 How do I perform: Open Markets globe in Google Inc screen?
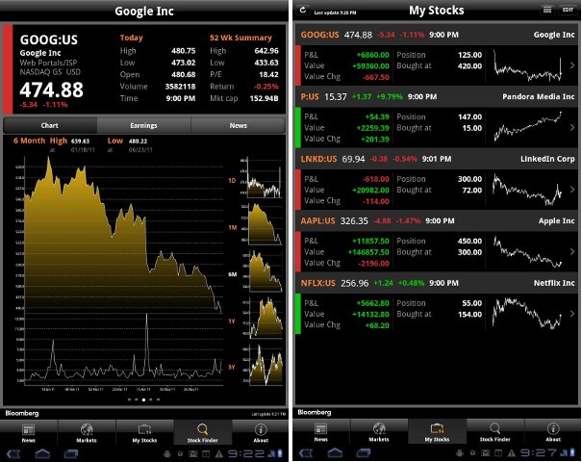pyautogui.click(x=87, y=433)
